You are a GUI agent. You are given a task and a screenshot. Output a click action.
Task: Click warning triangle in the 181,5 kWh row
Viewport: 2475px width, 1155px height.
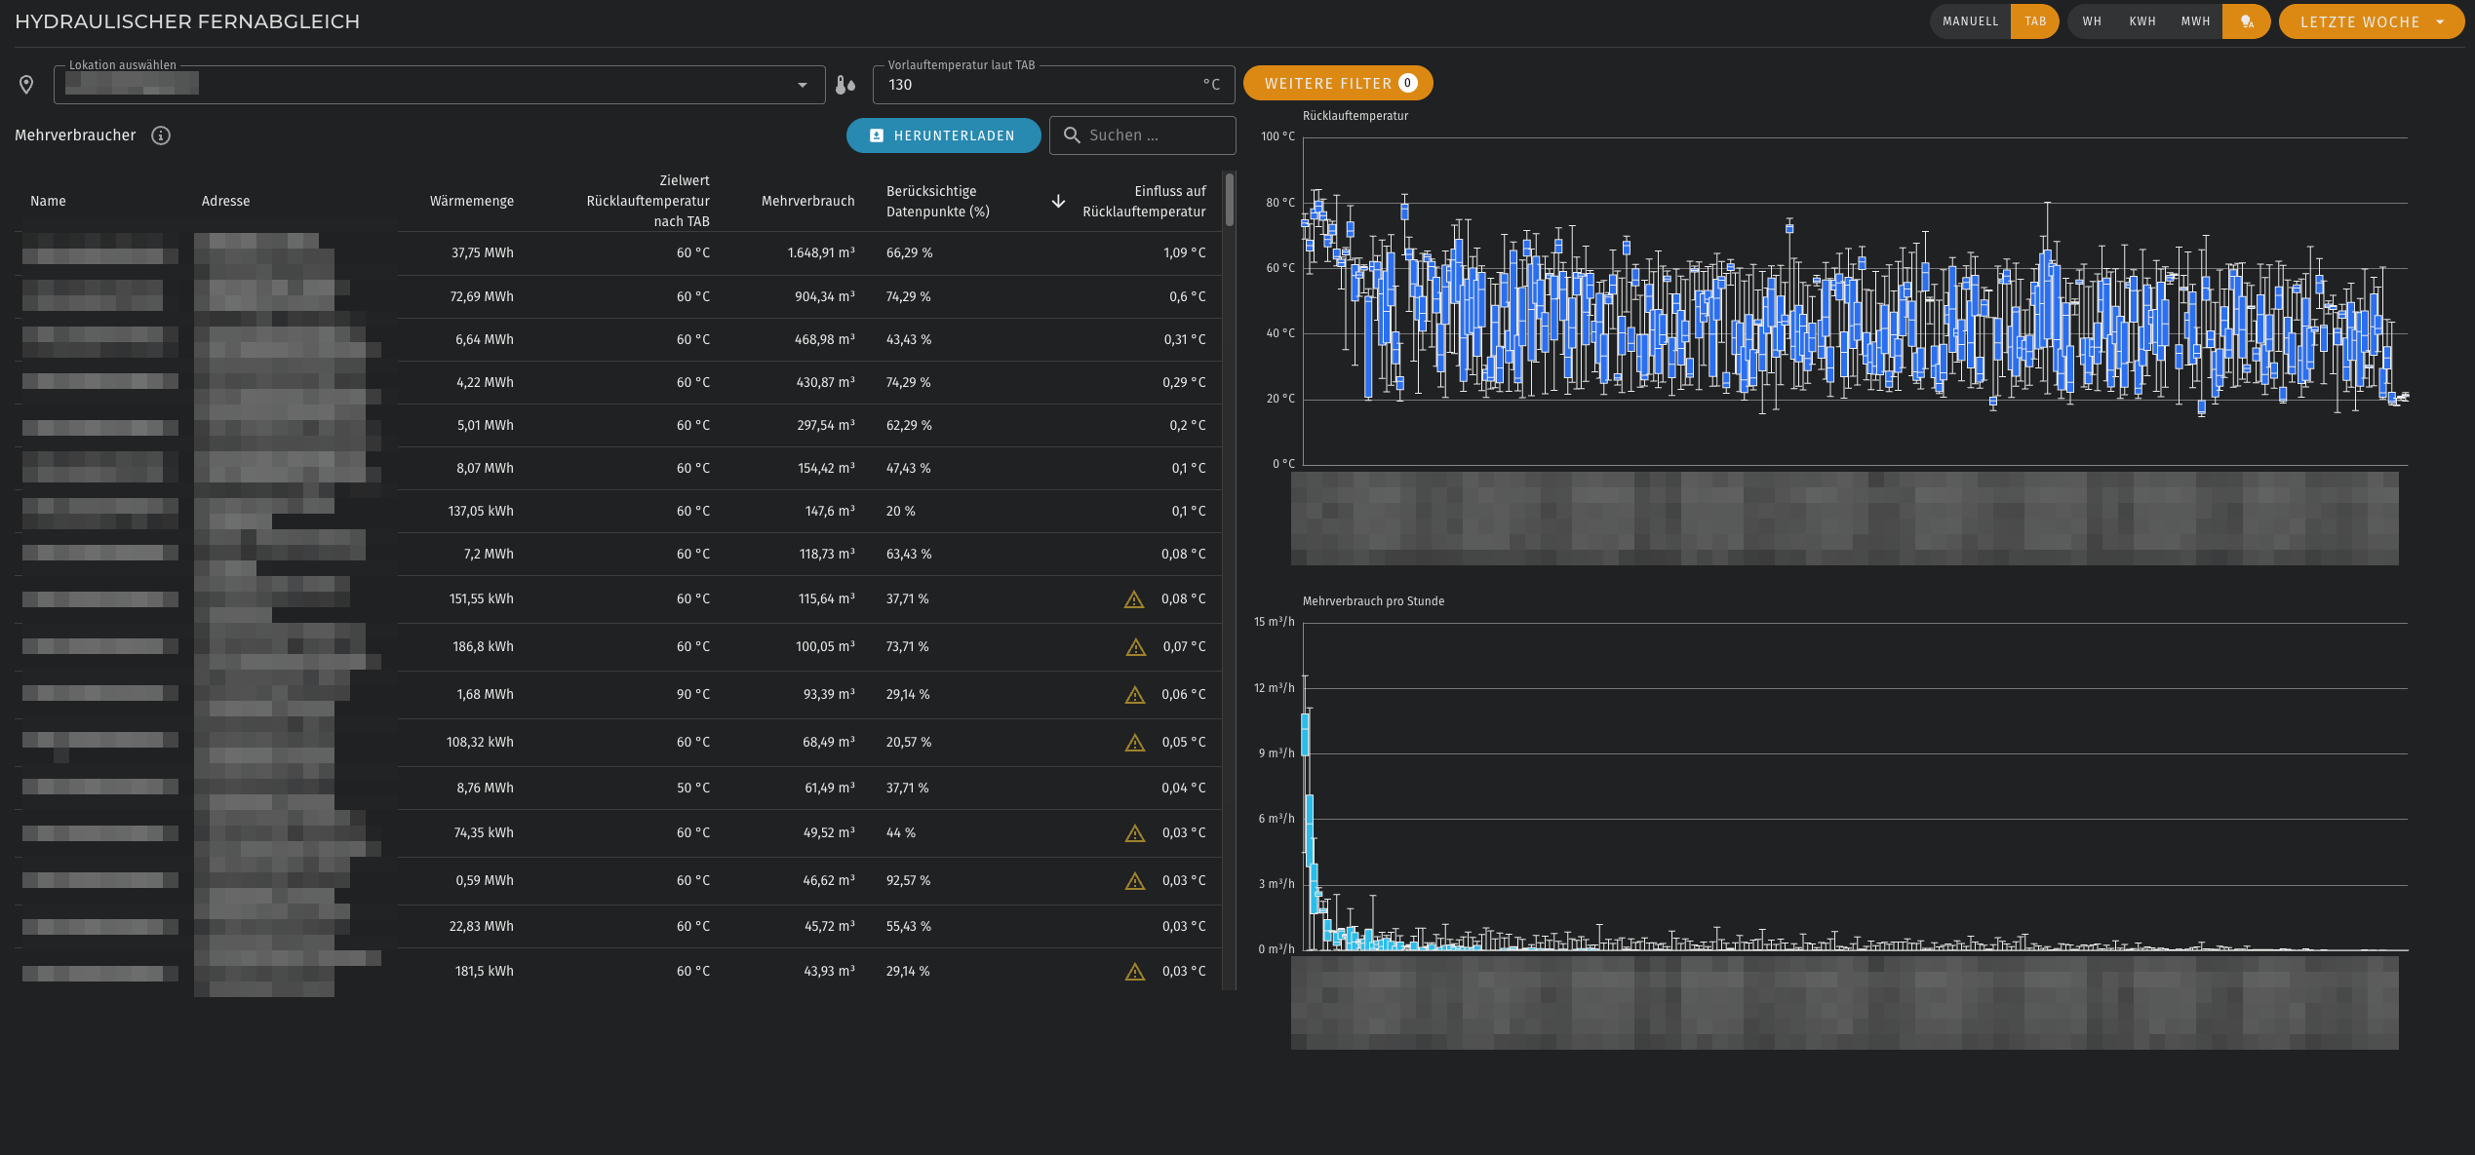click(1134, 972)
